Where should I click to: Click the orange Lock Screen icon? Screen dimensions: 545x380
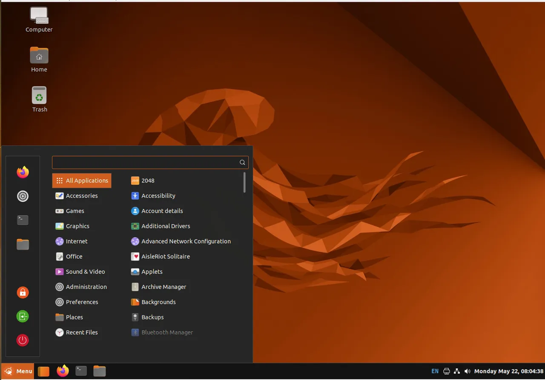(23, 292)
